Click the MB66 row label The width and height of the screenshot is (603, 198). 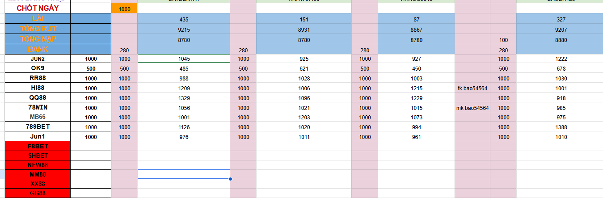coord(38,117)
